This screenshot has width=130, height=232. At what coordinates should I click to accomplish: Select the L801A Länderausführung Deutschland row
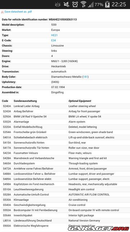(66, 220)
